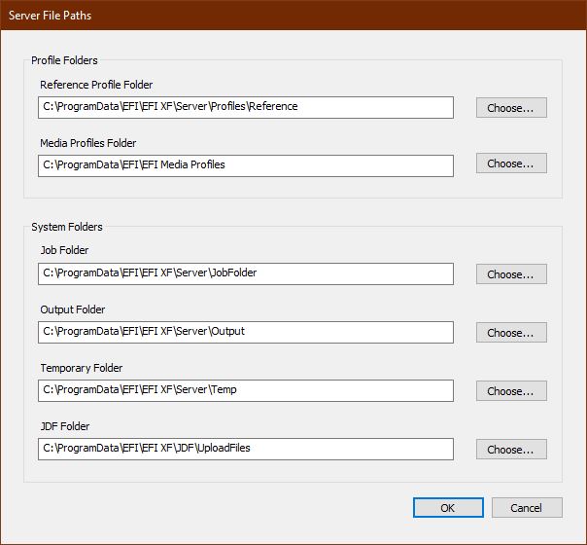Click the Media Profiles Folder label
This screenshot has width=587, height=545.
[x=88, y=143]
